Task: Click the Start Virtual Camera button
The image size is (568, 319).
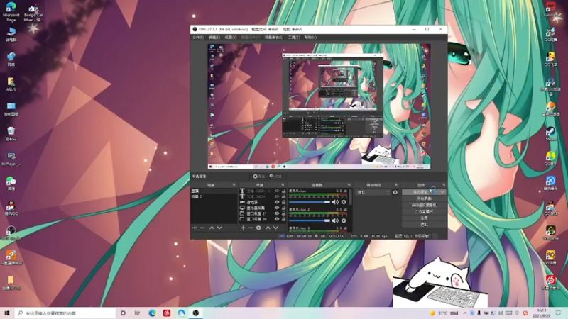Action: tap(424, 205)
